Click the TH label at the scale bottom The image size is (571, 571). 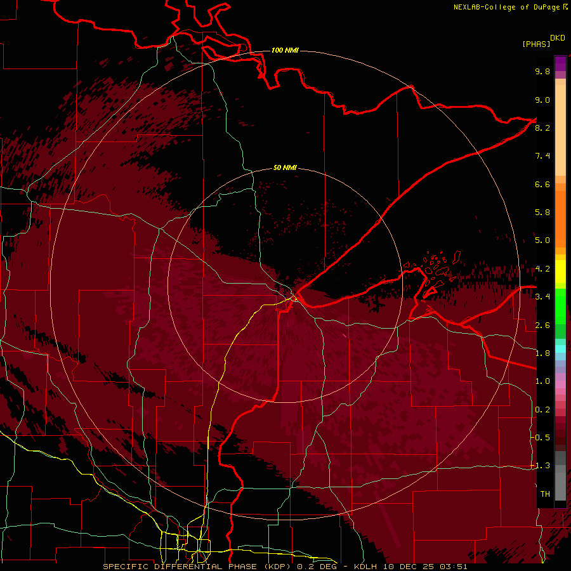[545, 494]
